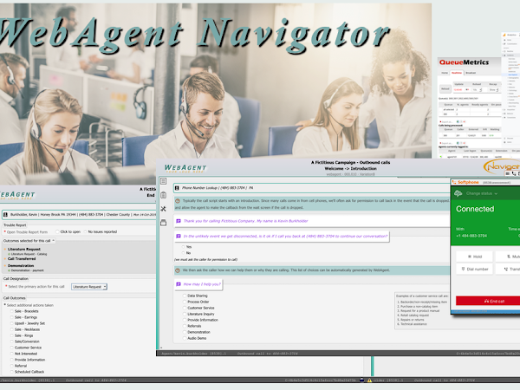Click the info icon beside 'Typically the call script' note
Screen dimensions: 520x390
178,201
